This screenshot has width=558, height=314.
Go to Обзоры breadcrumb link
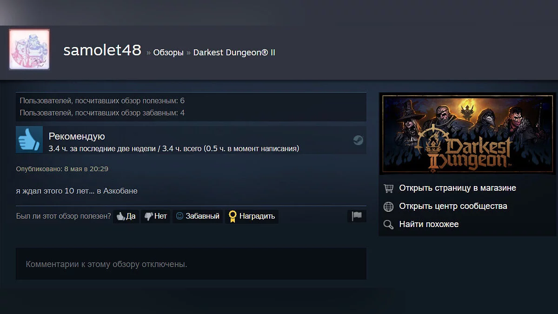168,53
